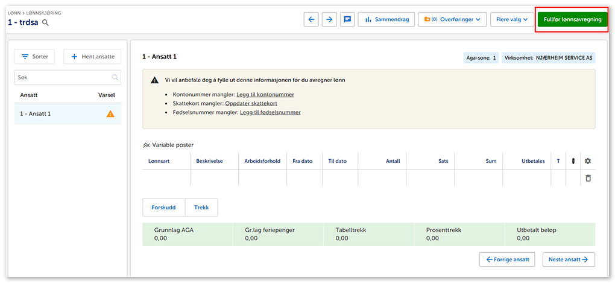Click the search magnifier next to trdsa
Image resolution: width=615 pixels, height=283 pixels.
(x=45, y=23)
